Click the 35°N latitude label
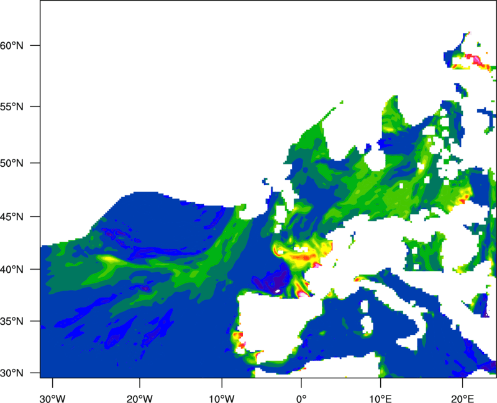 (x=11, y=321)
